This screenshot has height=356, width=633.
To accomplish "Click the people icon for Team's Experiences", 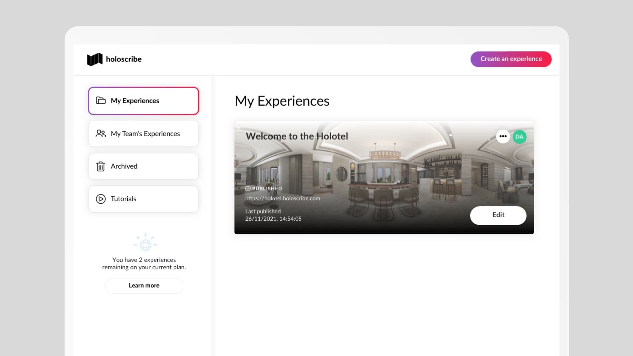I will pyautogui.click(x=101, y=133).
